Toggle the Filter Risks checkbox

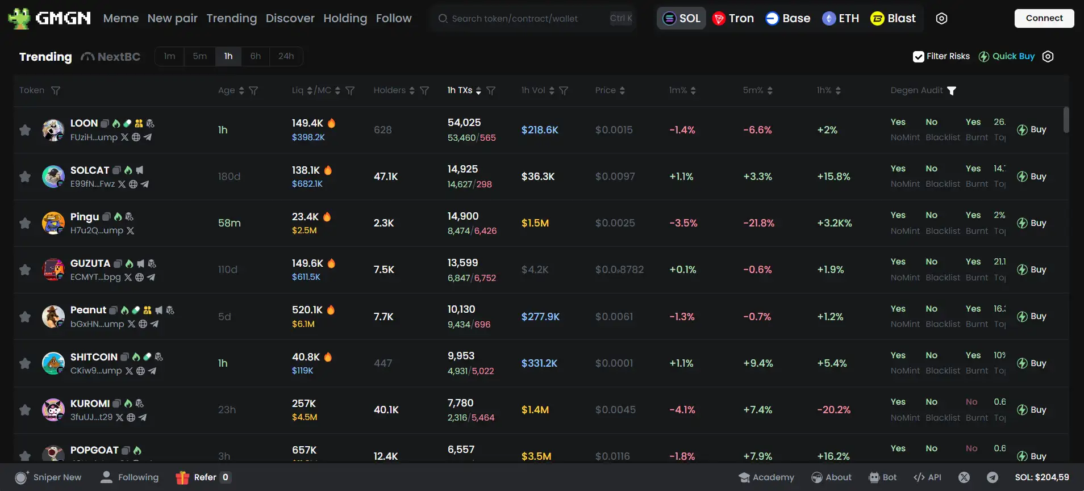pos(918,56)
